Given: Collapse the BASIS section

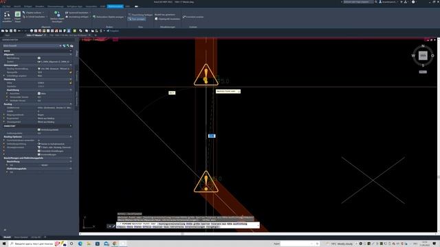Looking at the screenshot, I should click(x=70, y=51).
